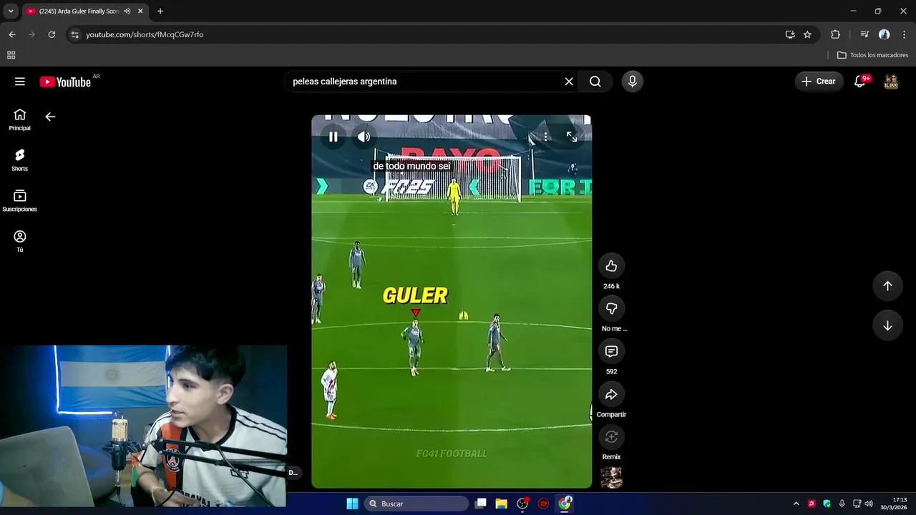Install app icon in address bar
The image size is (916, 515).
click(x=790, y=34)
